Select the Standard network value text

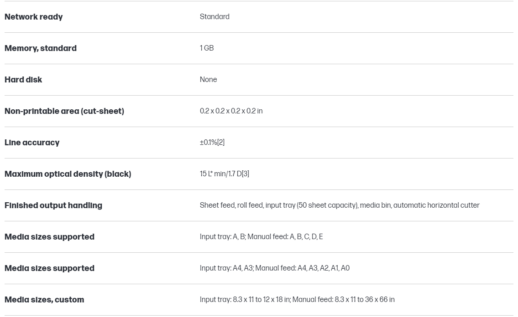coord(215,17)
